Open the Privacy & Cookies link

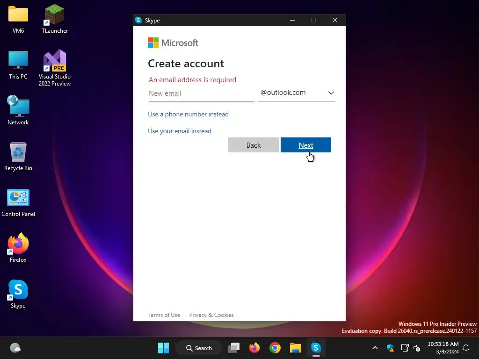coord(211,315)
